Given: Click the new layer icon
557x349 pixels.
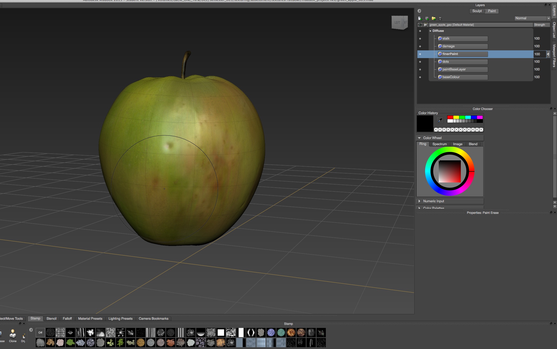Looking at the screenshot, I should pos(420,19).
